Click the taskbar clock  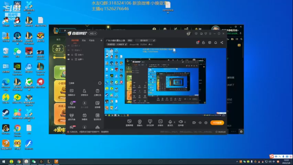point(286,162)
